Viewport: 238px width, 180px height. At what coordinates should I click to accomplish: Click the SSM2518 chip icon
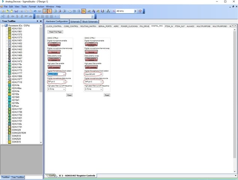(10, 136)
